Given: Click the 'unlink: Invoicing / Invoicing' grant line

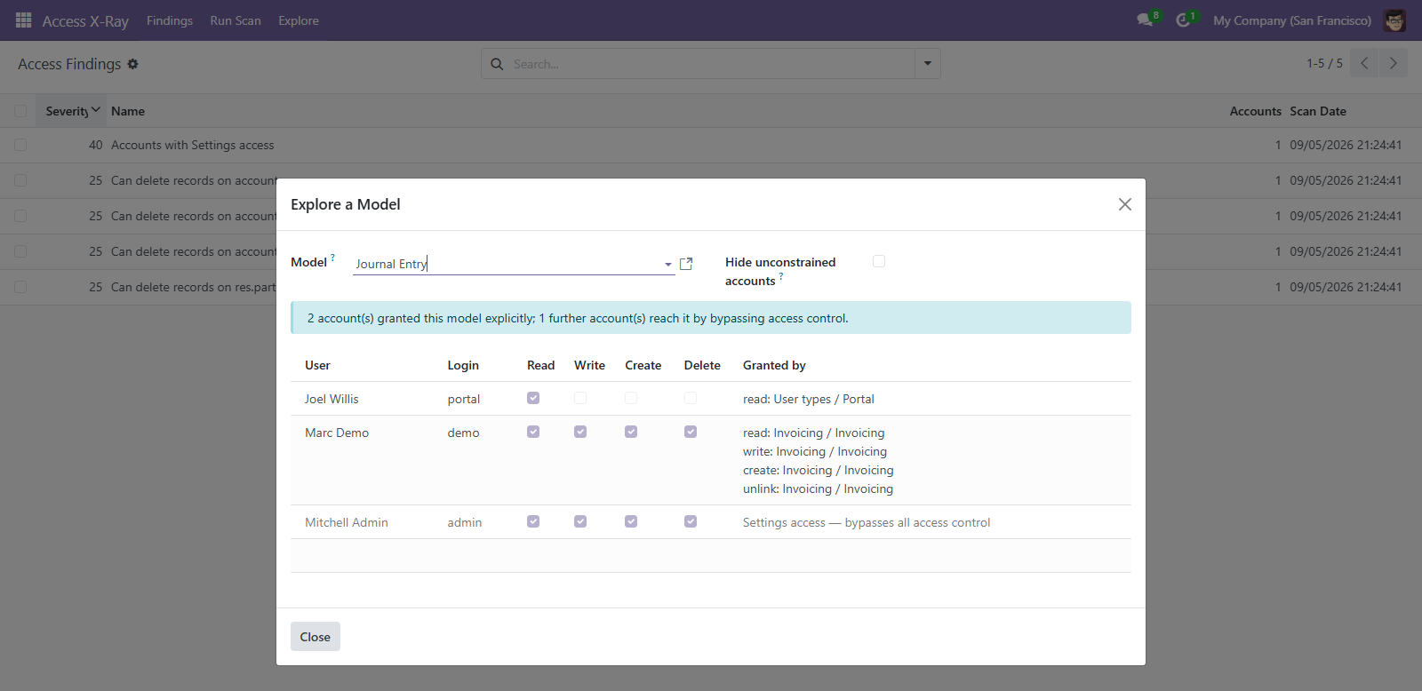Looking at the screenshot, I should 819,488.
